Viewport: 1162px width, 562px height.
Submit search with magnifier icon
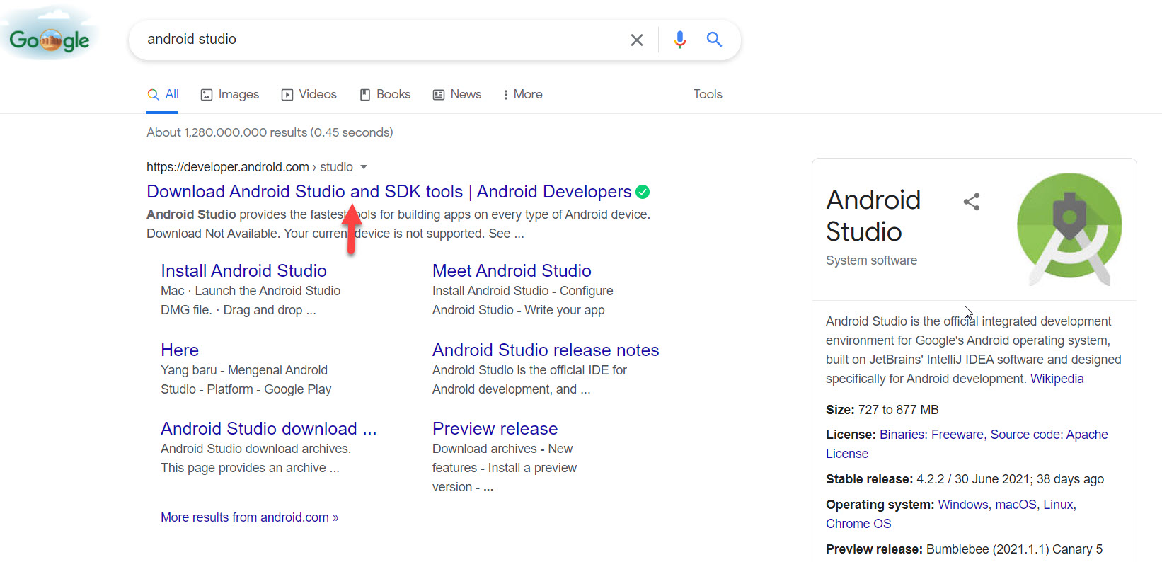[715, 40]
